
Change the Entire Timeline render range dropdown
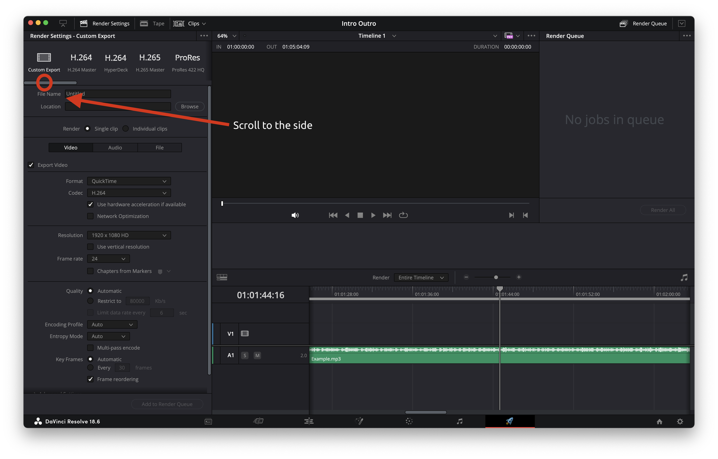(421, 277)
